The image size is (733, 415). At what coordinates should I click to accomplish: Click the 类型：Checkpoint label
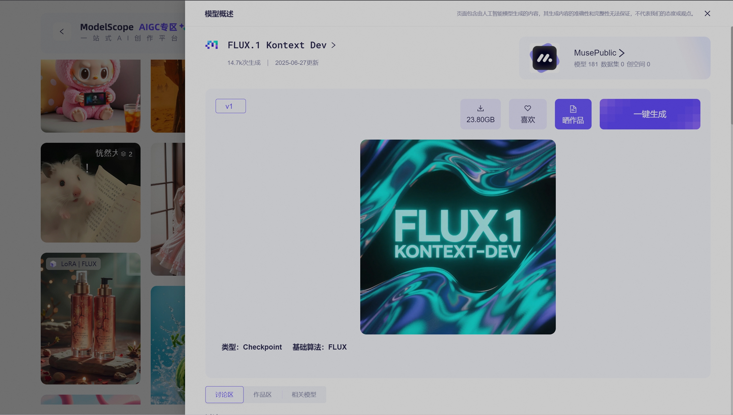pos(252,347)
